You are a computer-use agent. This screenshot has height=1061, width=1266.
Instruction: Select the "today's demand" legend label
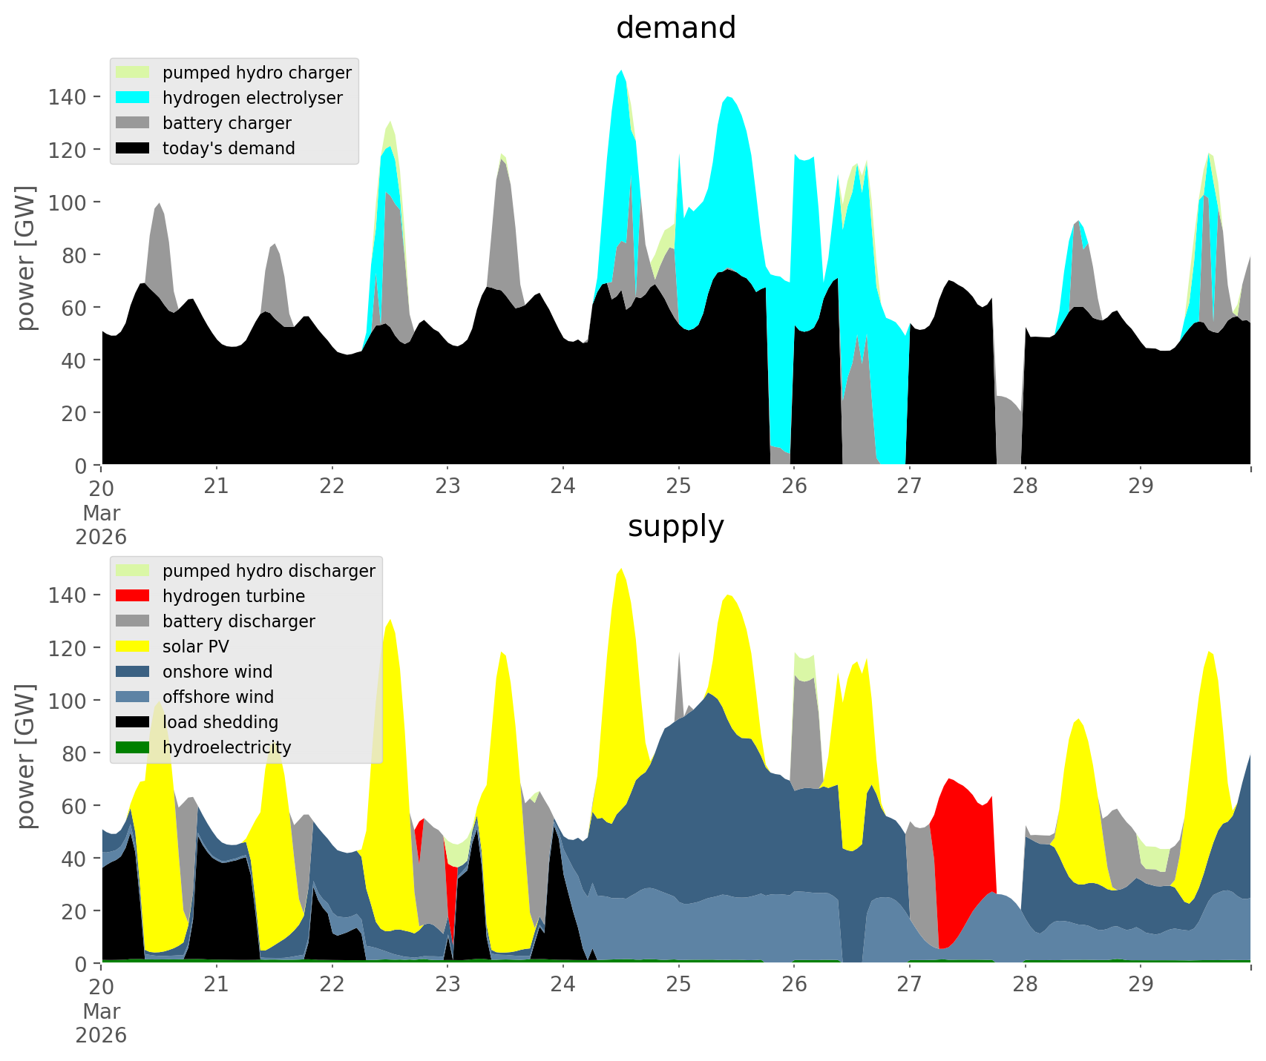[x=229, y=148]
